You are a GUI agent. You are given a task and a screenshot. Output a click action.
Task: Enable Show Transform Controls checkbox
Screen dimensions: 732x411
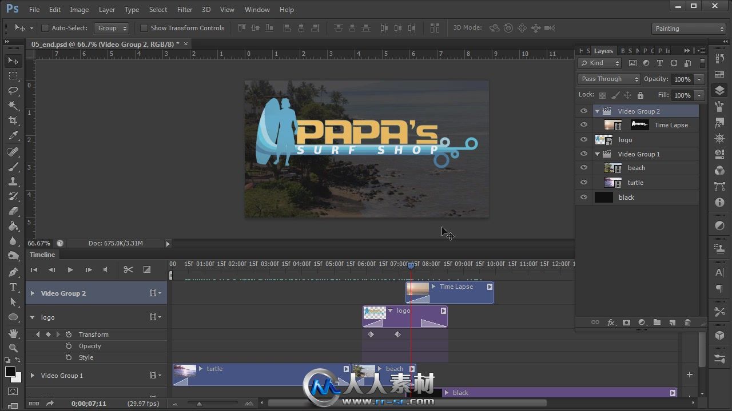(144, 28)
